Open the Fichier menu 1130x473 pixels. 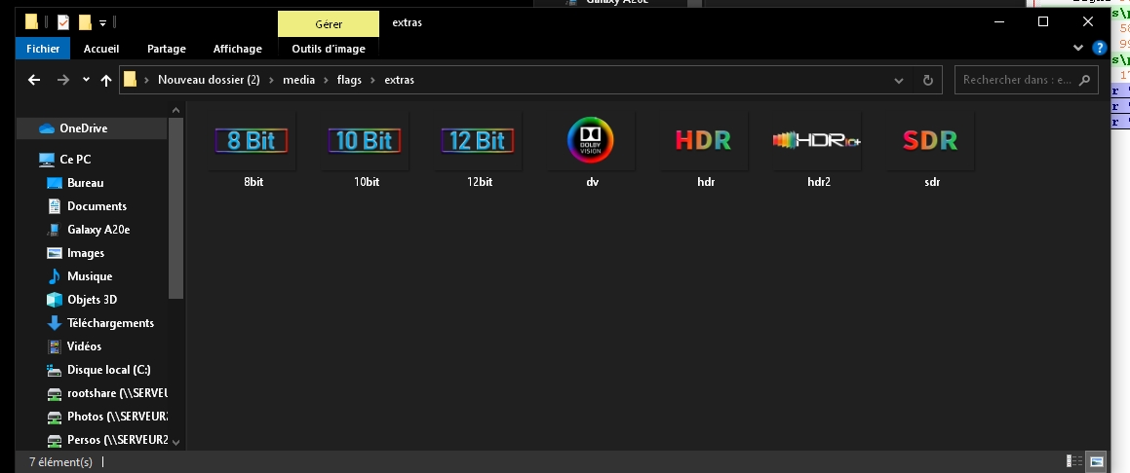(43, 49)
